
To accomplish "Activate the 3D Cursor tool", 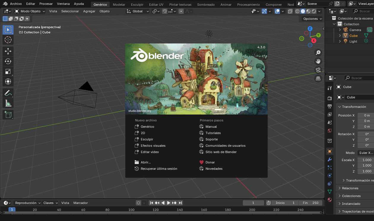I will 8,40.
